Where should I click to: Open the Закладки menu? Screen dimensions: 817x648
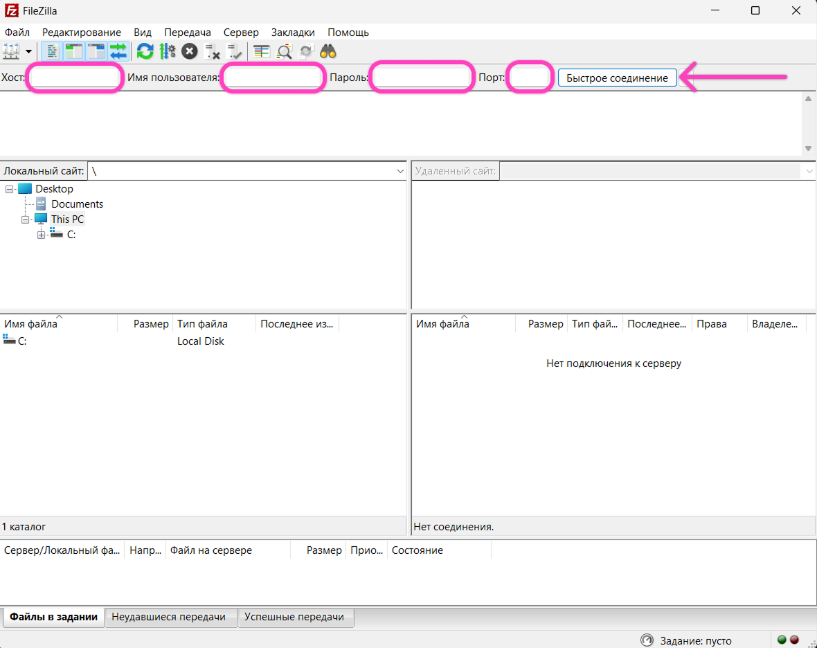(x=293, y=33)
